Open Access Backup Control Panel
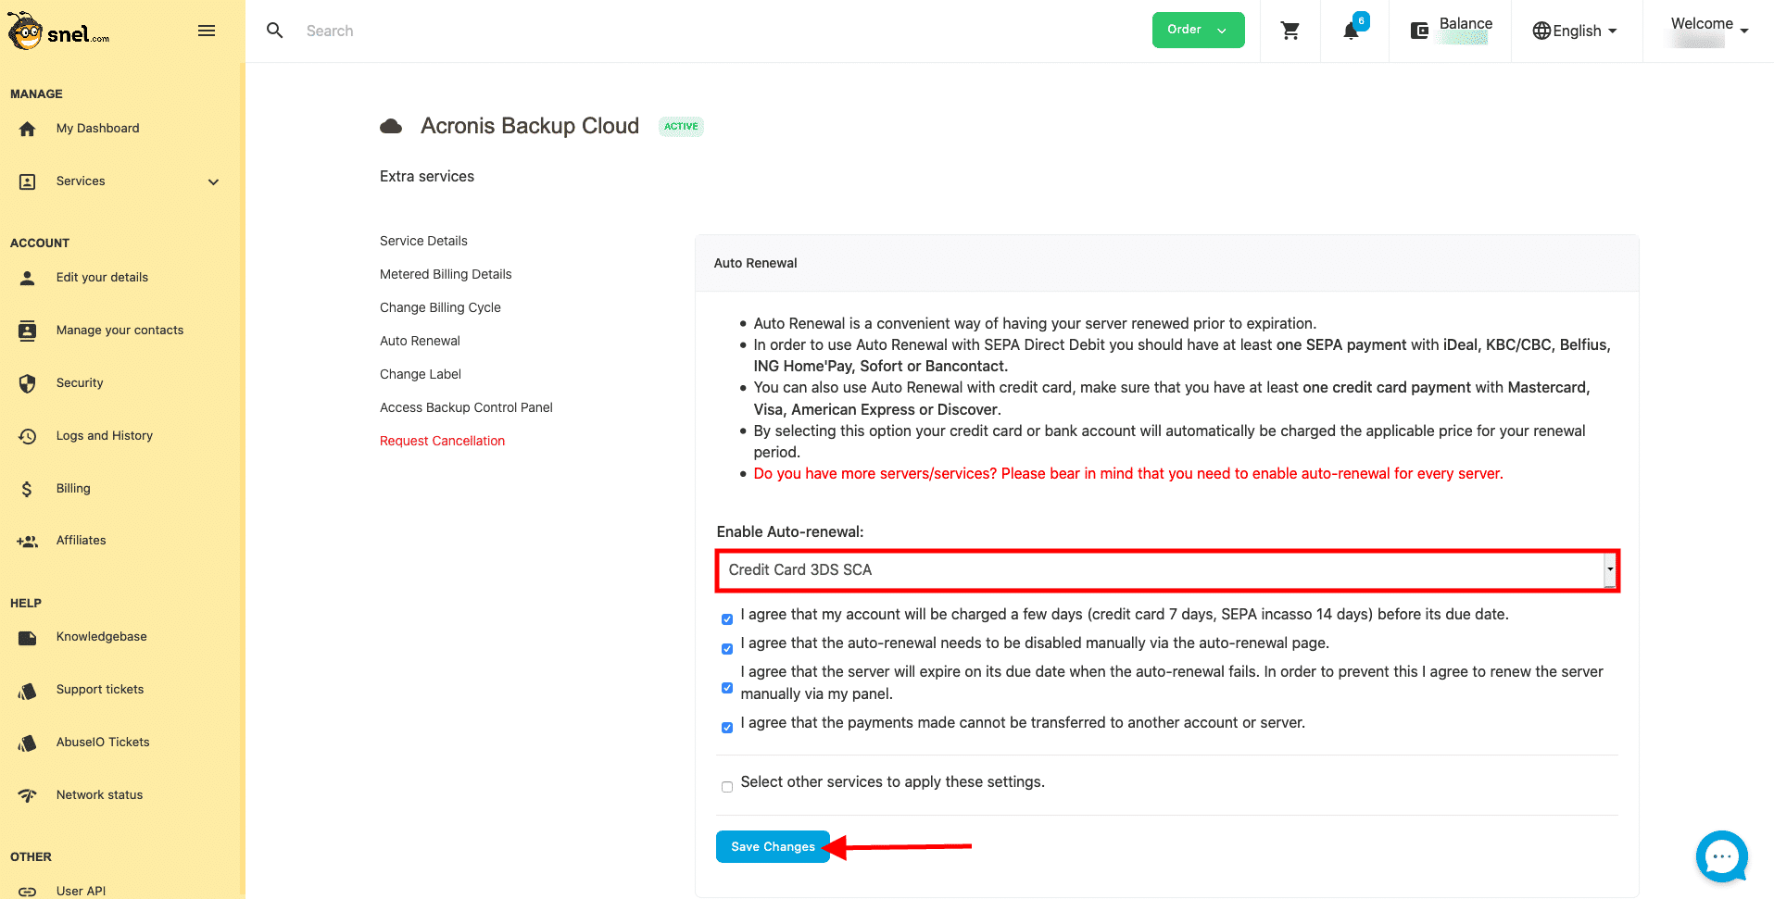1774x899 pixels. click(466, 407)
